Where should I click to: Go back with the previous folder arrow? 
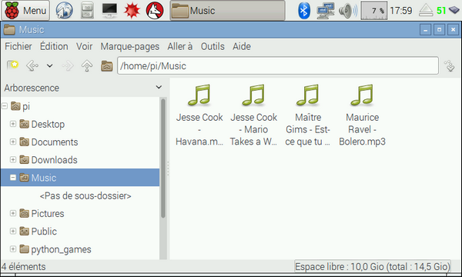point(32,65)
